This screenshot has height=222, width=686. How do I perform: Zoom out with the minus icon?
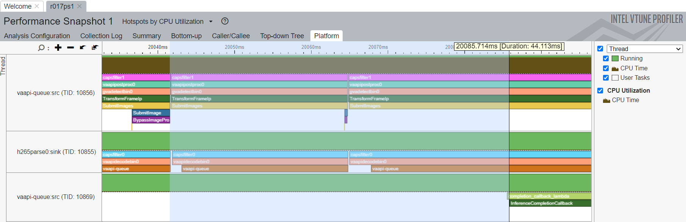pos(70,48)
